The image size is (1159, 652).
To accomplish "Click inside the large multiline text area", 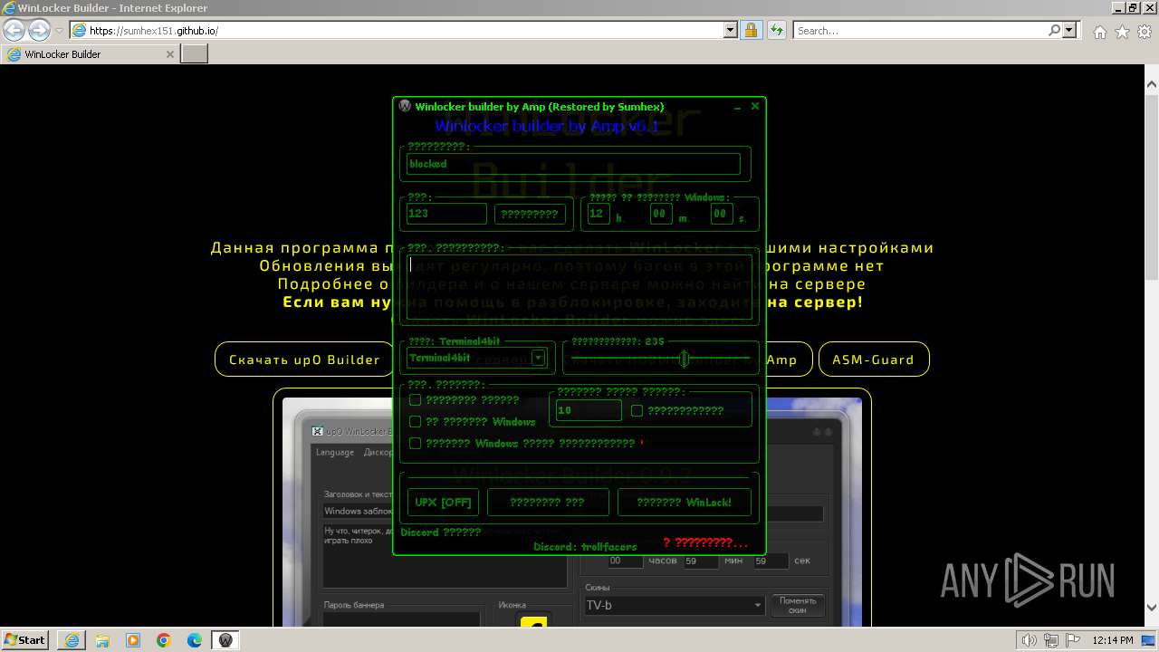I will pyautogui.click(x=579, y=288).
